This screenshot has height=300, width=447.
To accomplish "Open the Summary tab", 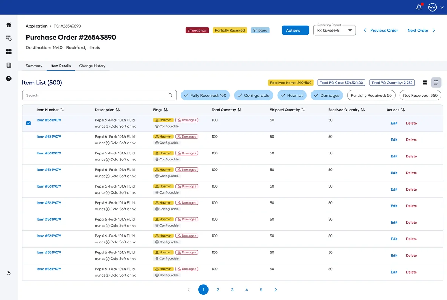I will point(34,66).
